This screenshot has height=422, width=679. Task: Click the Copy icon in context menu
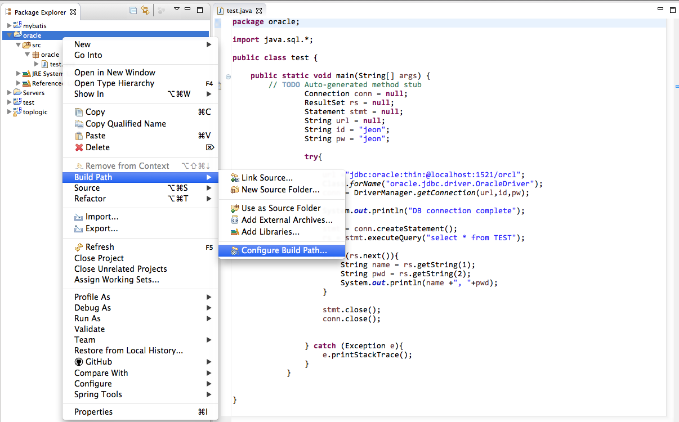[79, 112]
